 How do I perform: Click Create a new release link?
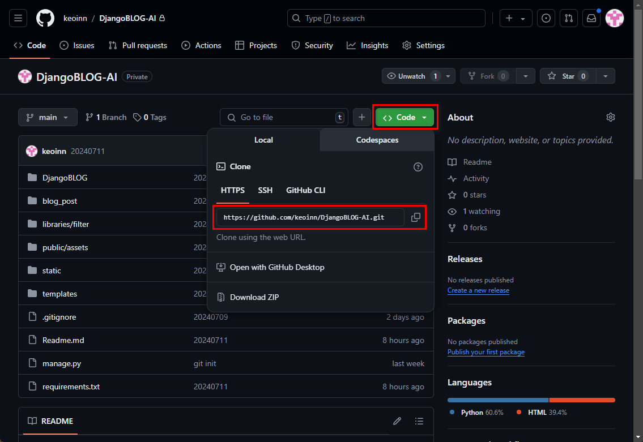tap(478, 290)
